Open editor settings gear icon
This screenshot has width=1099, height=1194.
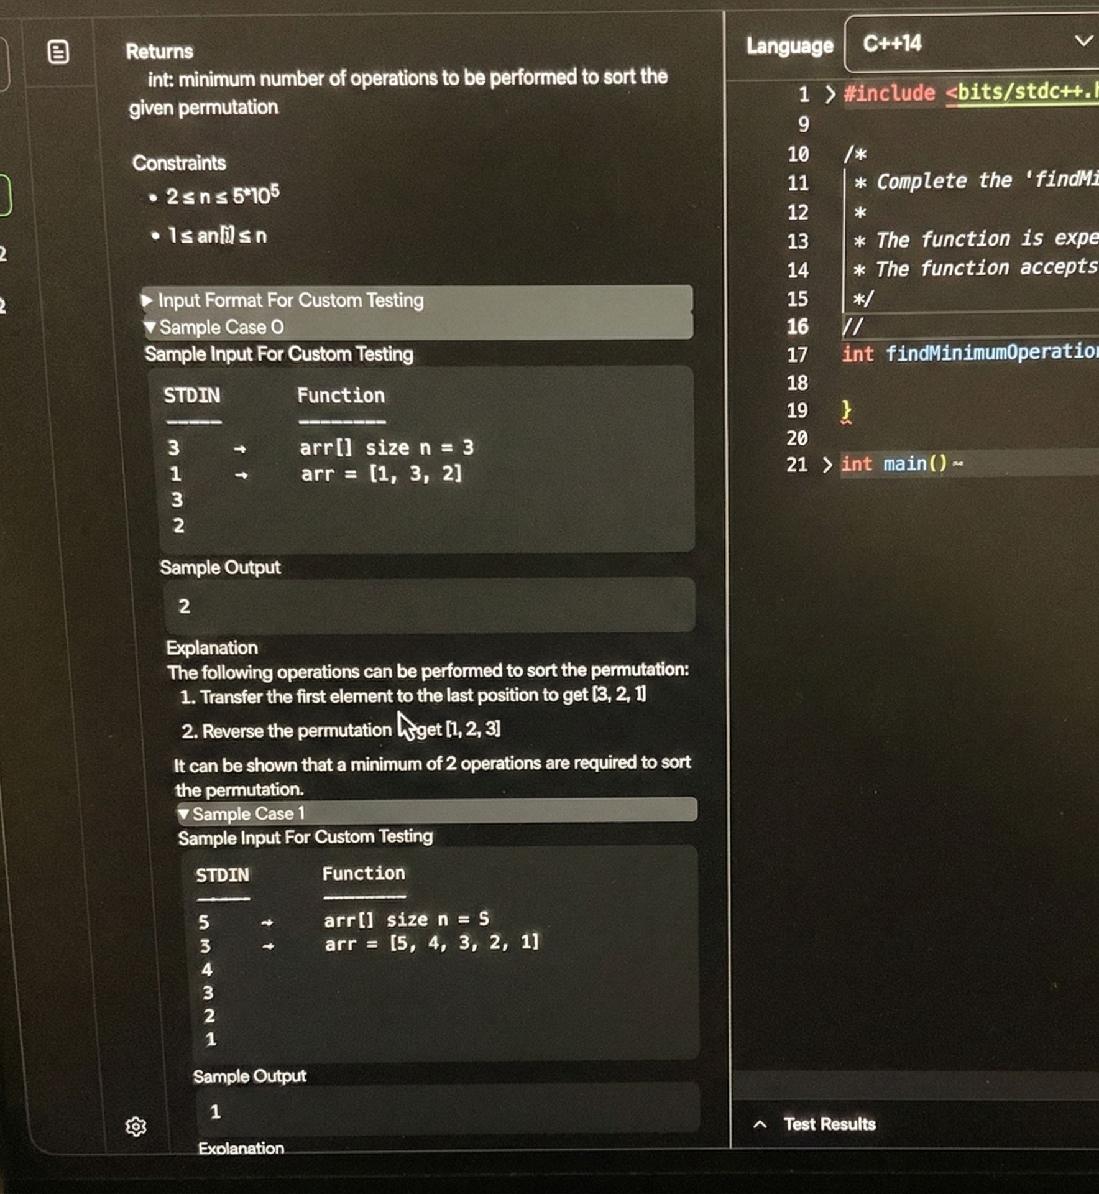click(136, 1126)
